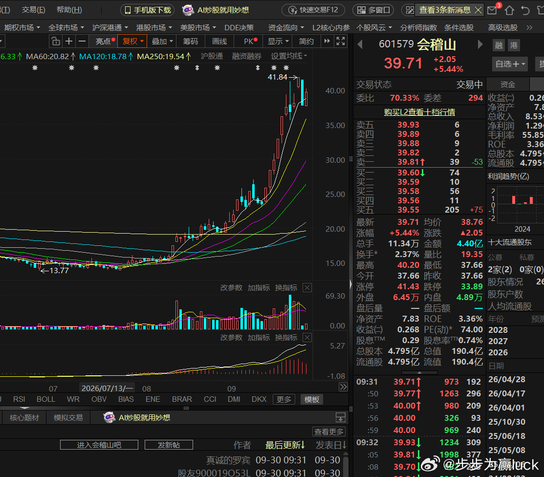
Task: Expand the 港股市场 menu
Action: coord(153,27)
